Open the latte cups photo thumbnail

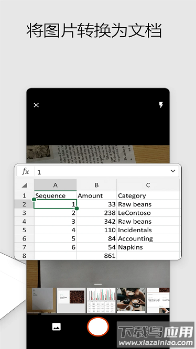[131, 300]
